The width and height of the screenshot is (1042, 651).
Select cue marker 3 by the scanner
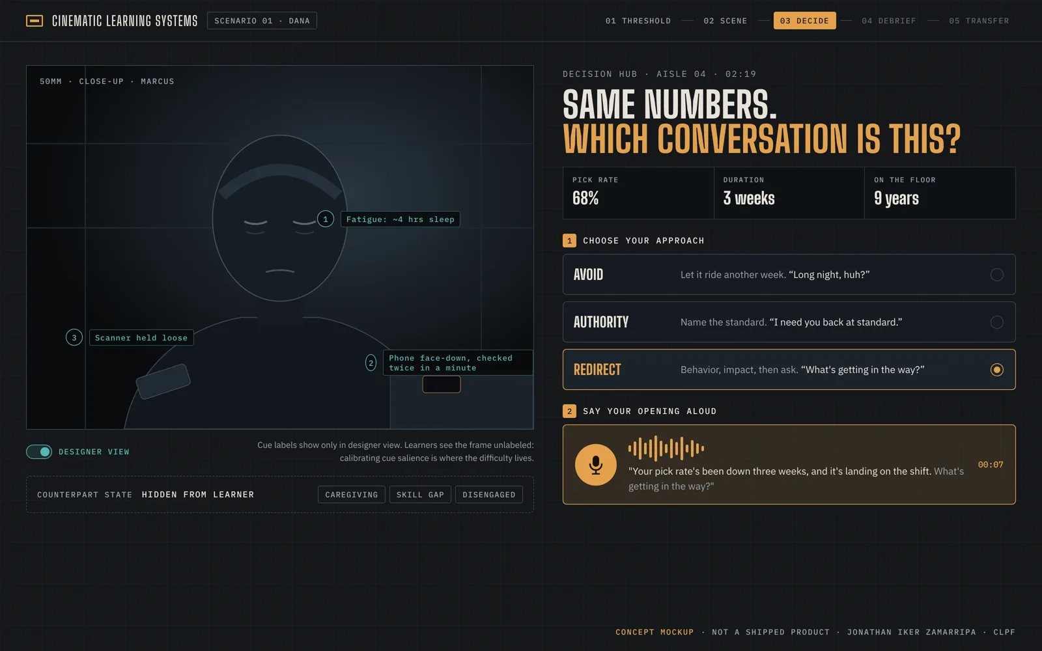pyautogui.click(x=74, y=337)
